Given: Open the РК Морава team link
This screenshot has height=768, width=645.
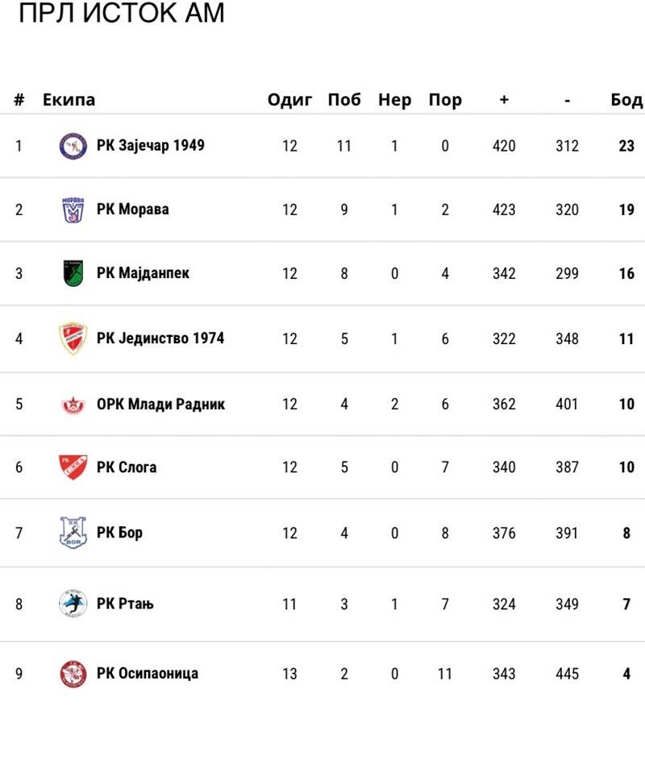Looking at the screenshot, I should point(132,210).
